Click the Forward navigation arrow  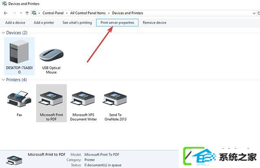coord(14,13)
